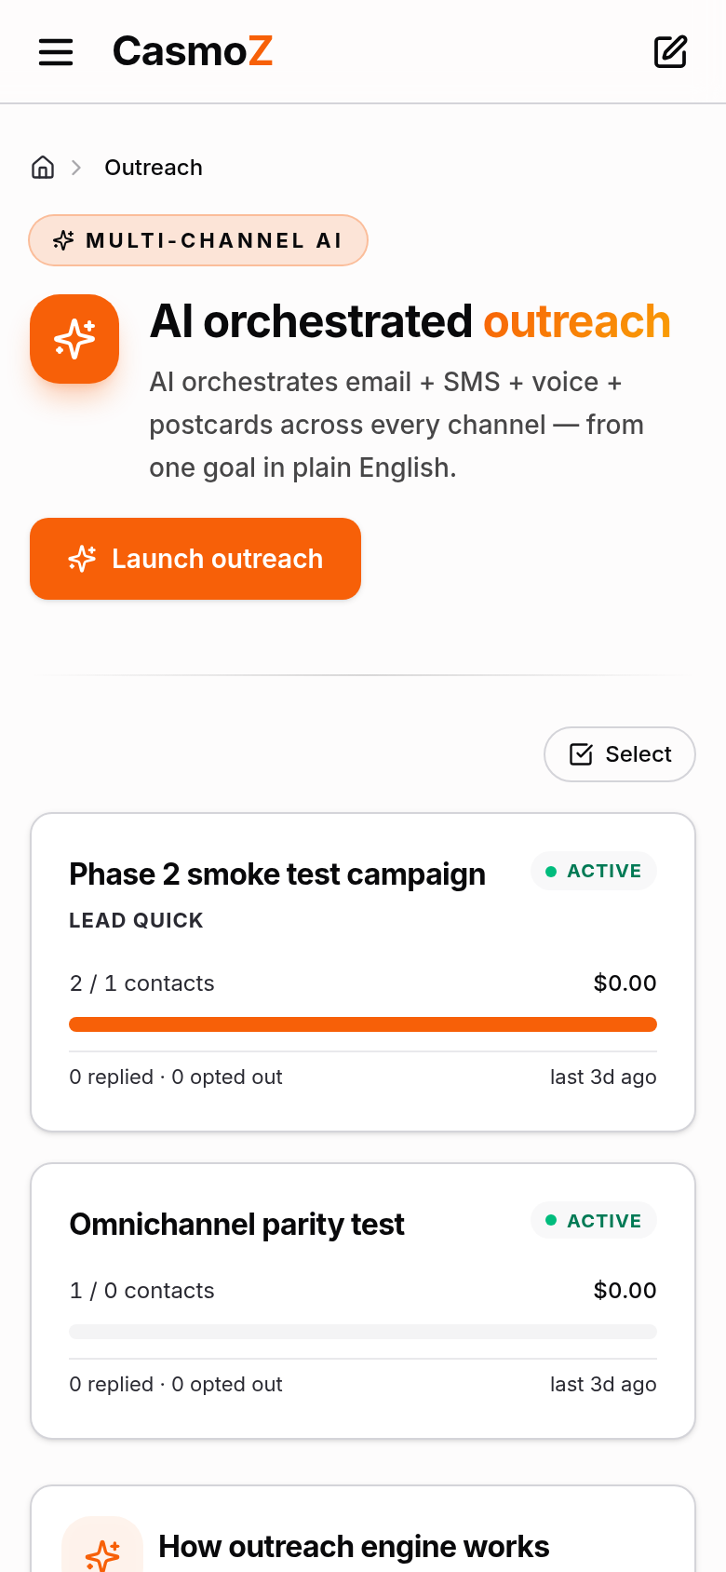Screen dimensions: 726x1572
Task: Open the Phase 2 smoke test campaign
Action: pos(277,874)
